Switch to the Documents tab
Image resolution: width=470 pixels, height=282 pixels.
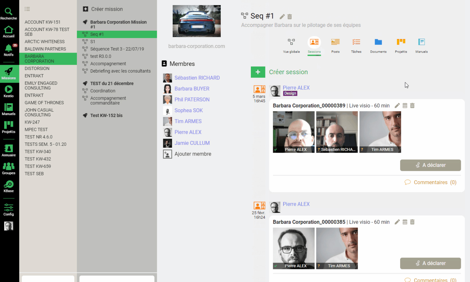[378, 45]
